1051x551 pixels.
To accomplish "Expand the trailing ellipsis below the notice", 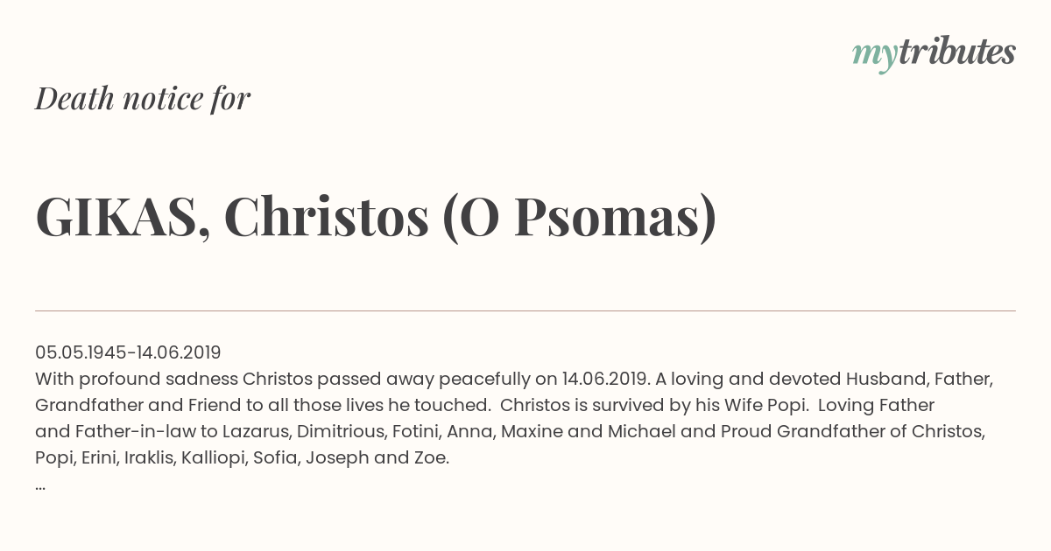I will 40,486.
